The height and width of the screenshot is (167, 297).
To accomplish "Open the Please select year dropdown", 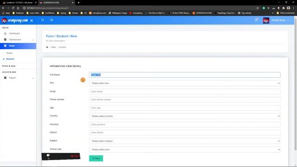I will tap(185, 149).
